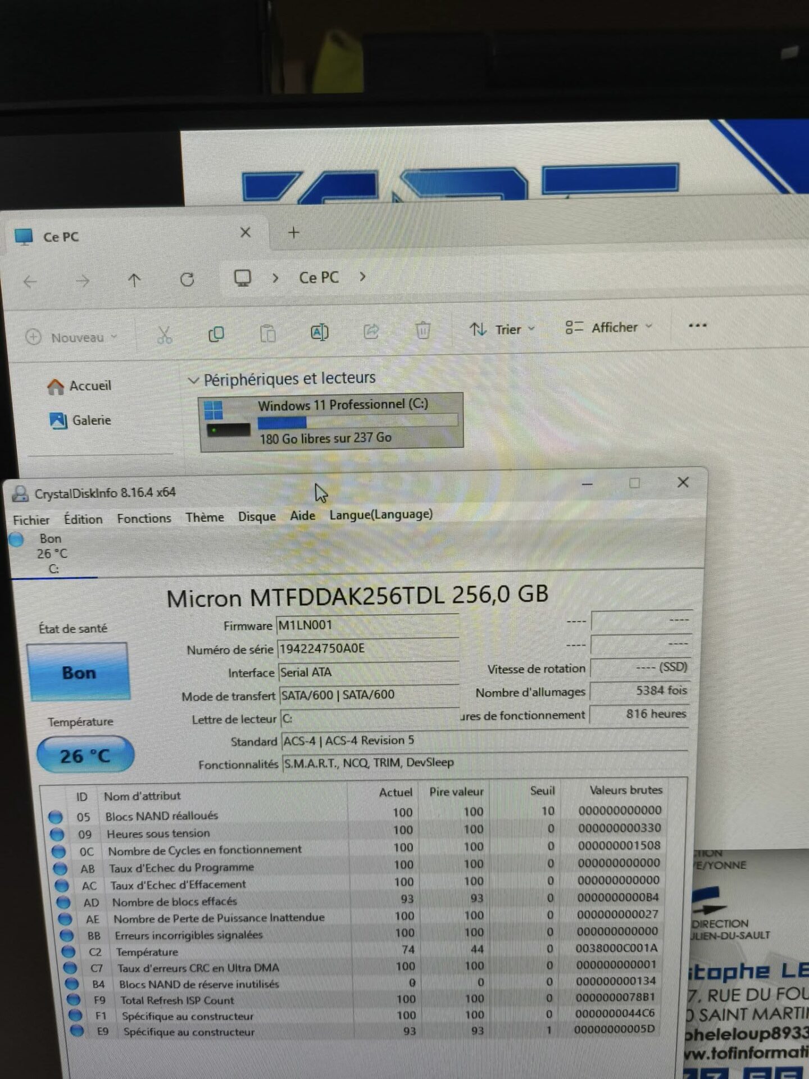Click the Interface field Serial ATA
This screenshot has width=809, height=1079.
(x=369, y=672)
